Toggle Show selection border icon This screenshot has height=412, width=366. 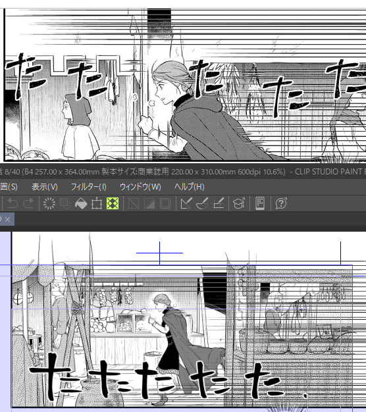(165, 203)
